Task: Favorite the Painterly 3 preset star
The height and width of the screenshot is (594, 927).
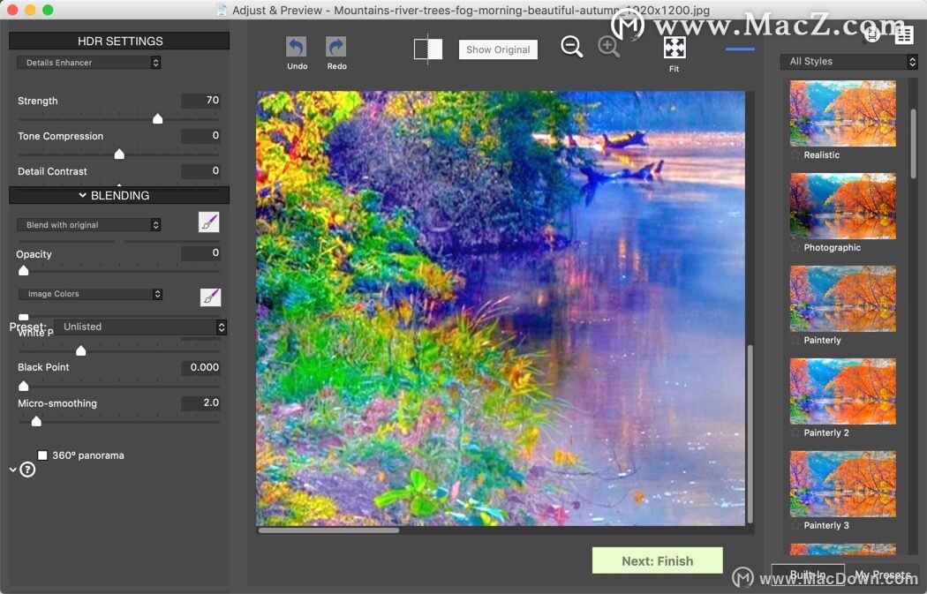Action: pos(795,525)
